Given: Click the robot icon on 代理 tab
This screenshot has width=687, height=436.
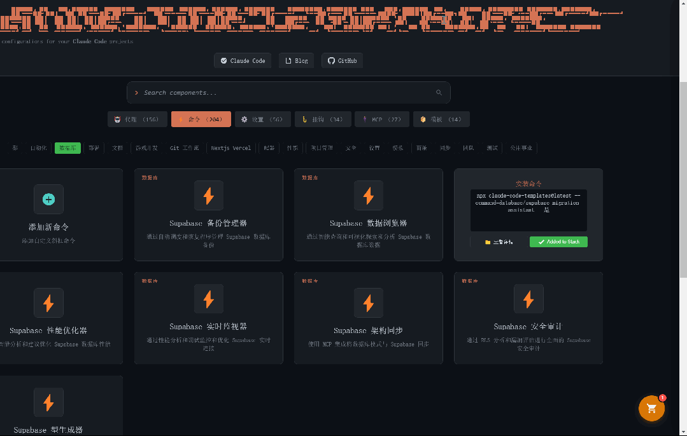Looking at the screenshot, I should [x=117, y=119].
